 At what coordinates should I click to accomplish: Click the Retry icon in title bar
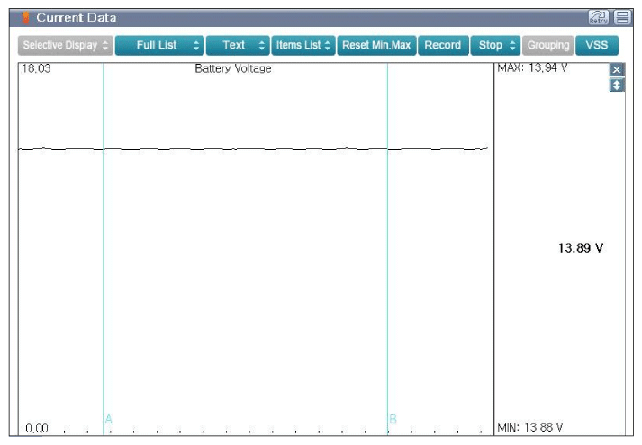(599, 18)
